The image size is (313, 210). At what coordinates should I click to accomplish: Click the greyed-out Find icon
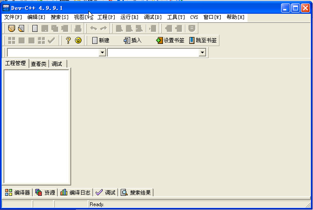pos(119,28)
